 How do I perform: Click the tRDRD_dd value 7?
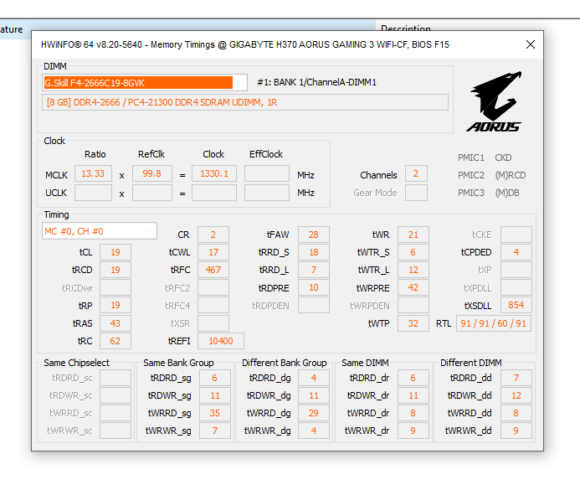[x=516, y=378]
